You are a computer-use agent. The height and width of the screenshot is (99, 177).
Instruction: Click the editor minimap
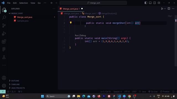(170, 16)
